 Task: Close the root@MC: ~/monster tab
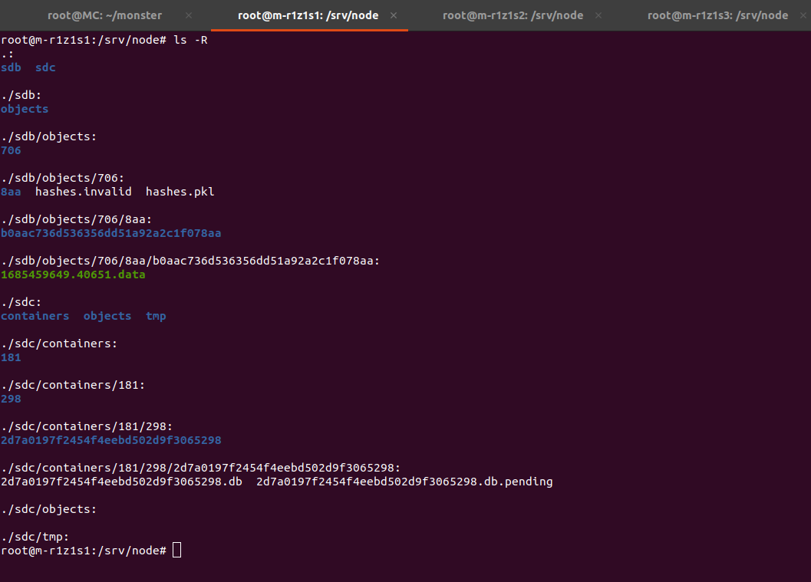189,15
